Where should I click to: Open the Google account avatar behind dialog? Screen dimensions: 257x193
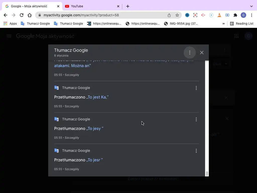(x=248, y=36)
